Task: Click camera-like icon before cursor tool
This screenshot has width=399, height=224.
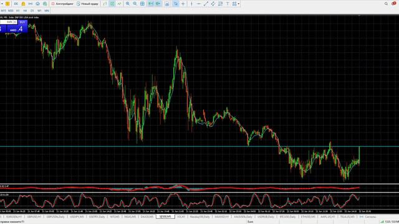Action: point(167,4)
